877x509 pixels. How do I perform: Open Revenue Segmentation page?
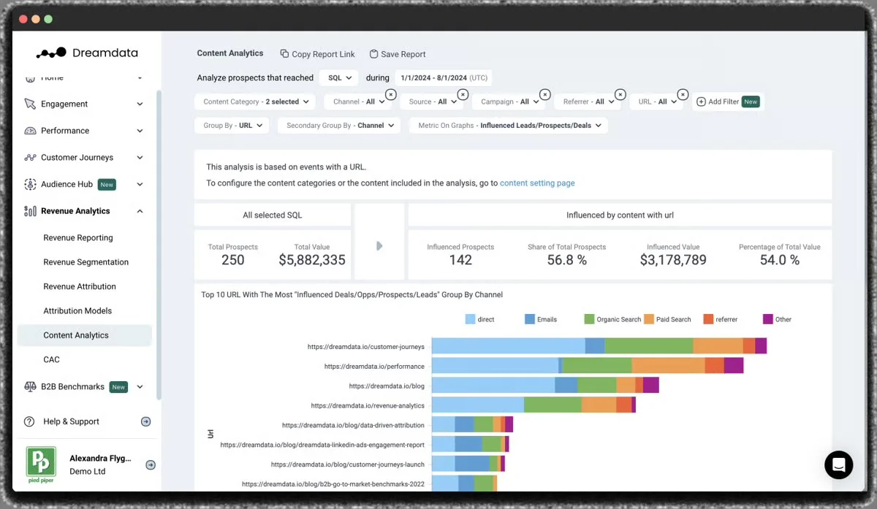[x=86, y=262]
